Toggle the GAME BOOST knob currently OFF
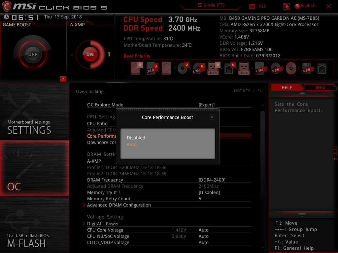Viewport: 338px width, 253px height. (33, 54)
